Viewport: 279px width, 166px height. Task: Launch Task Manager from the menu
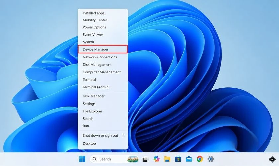(x=103, y=96)
